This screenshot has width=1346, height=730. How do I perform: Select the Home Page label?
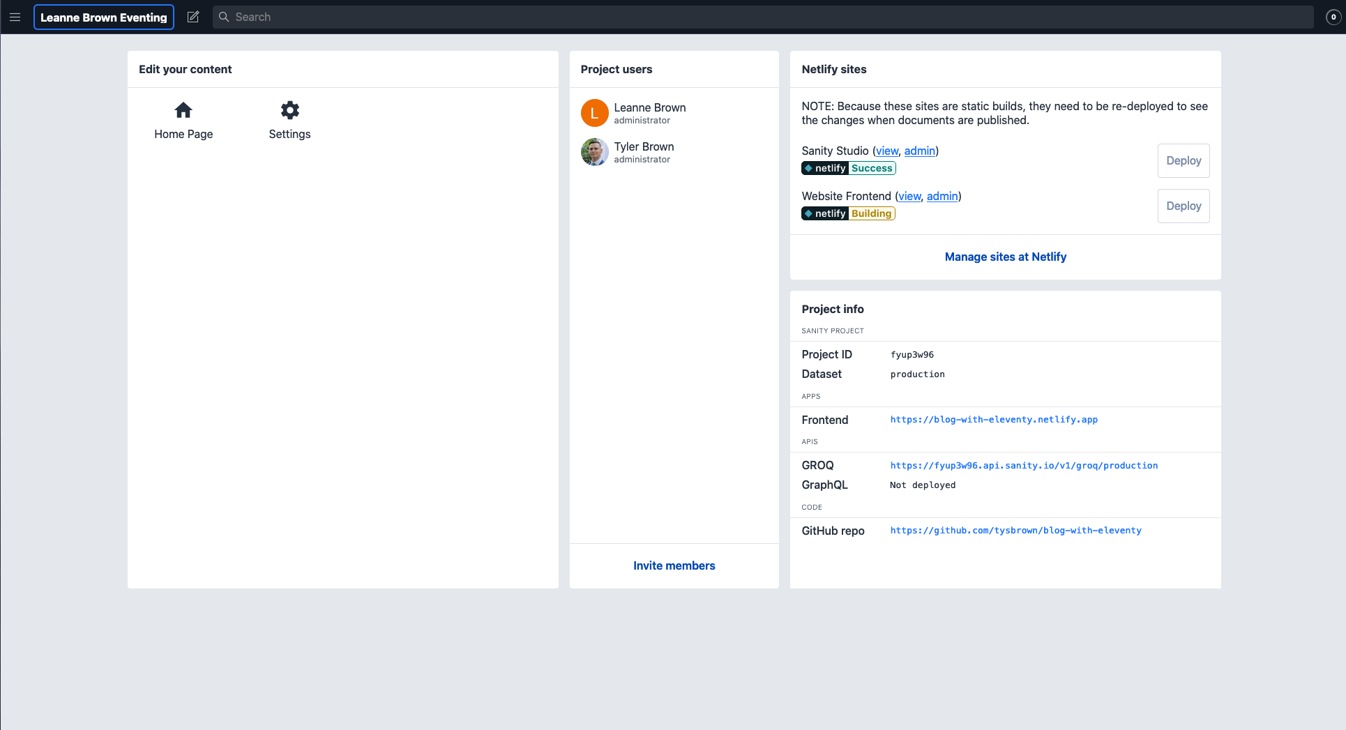pos(183,134)
